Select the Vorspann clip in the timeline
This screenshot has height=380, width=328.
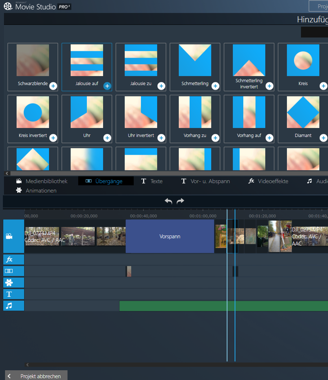[x=170, y=237]
